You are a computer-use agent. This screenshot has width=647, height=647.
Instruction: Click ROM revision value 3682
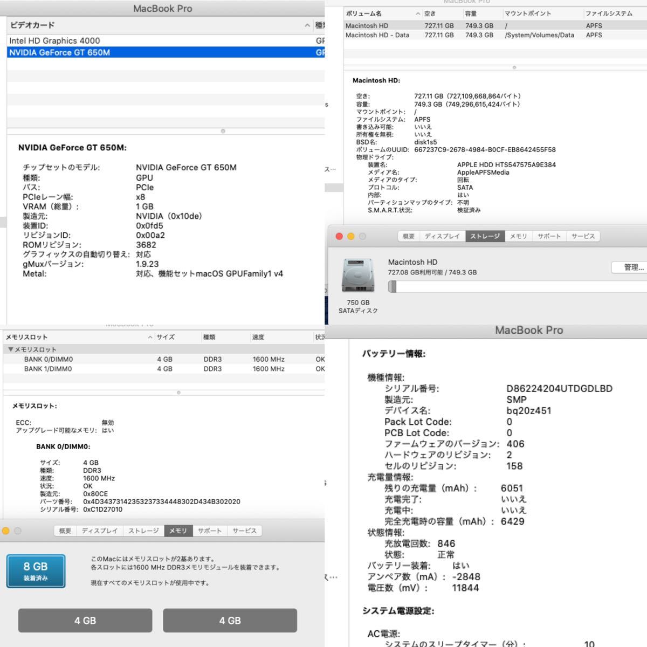point(146,245)
